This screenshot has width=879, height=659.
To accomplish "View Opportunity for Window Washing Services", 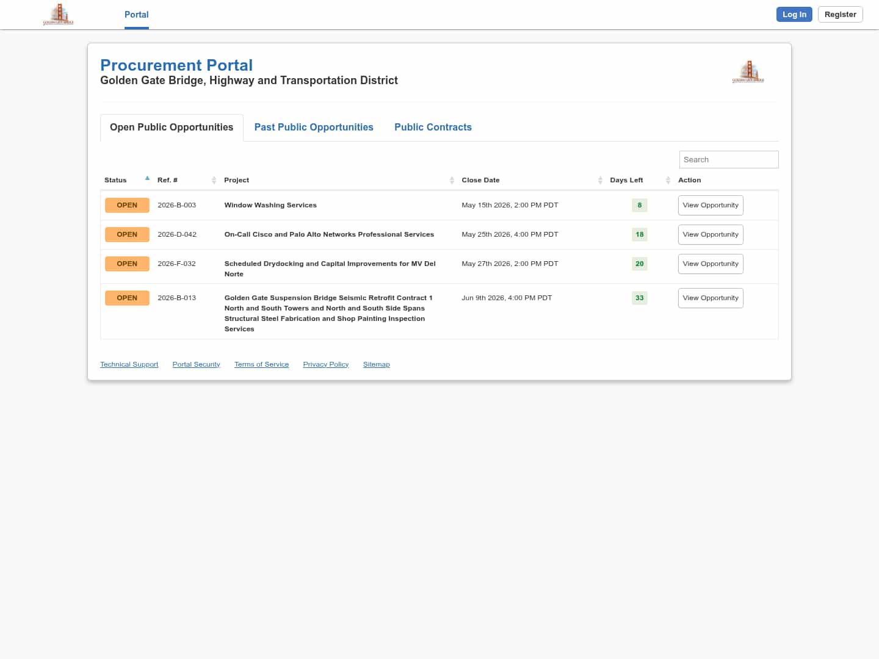I will (x=711, y=206).
